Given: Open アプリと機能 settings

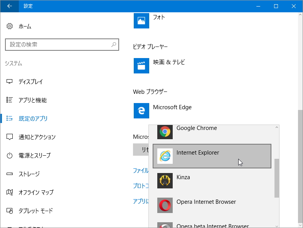Looking at the screenshot, I should [33, 100].
